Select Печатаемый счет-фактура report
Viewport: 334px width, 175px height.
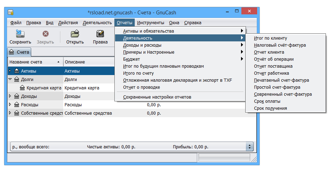286,80
